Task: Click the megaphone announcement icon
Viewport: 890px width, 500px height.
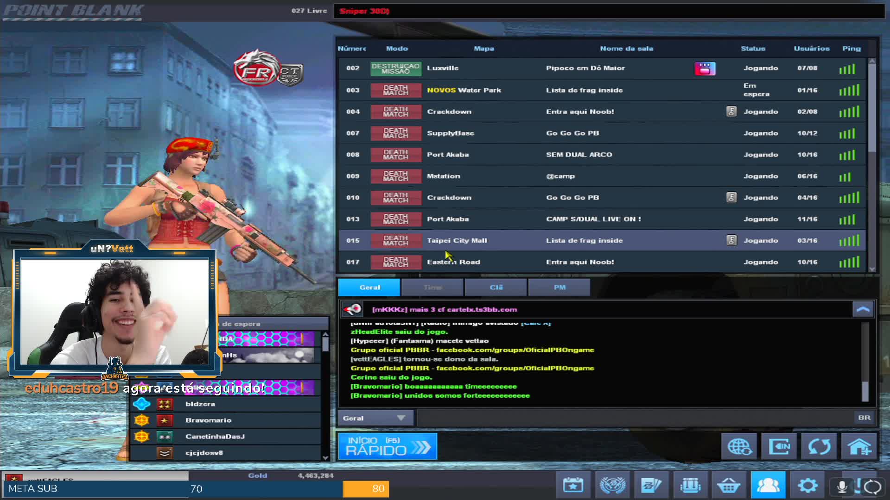Action: point(352,309)
